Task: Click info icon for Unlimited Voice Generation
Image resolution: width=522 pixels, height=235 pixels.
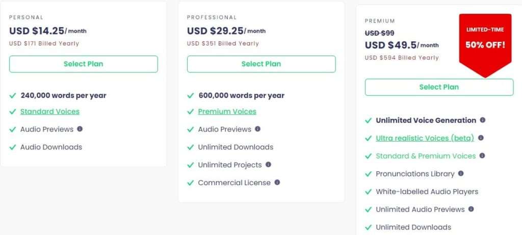Action: pyautogui.click(x=482, y=120)
